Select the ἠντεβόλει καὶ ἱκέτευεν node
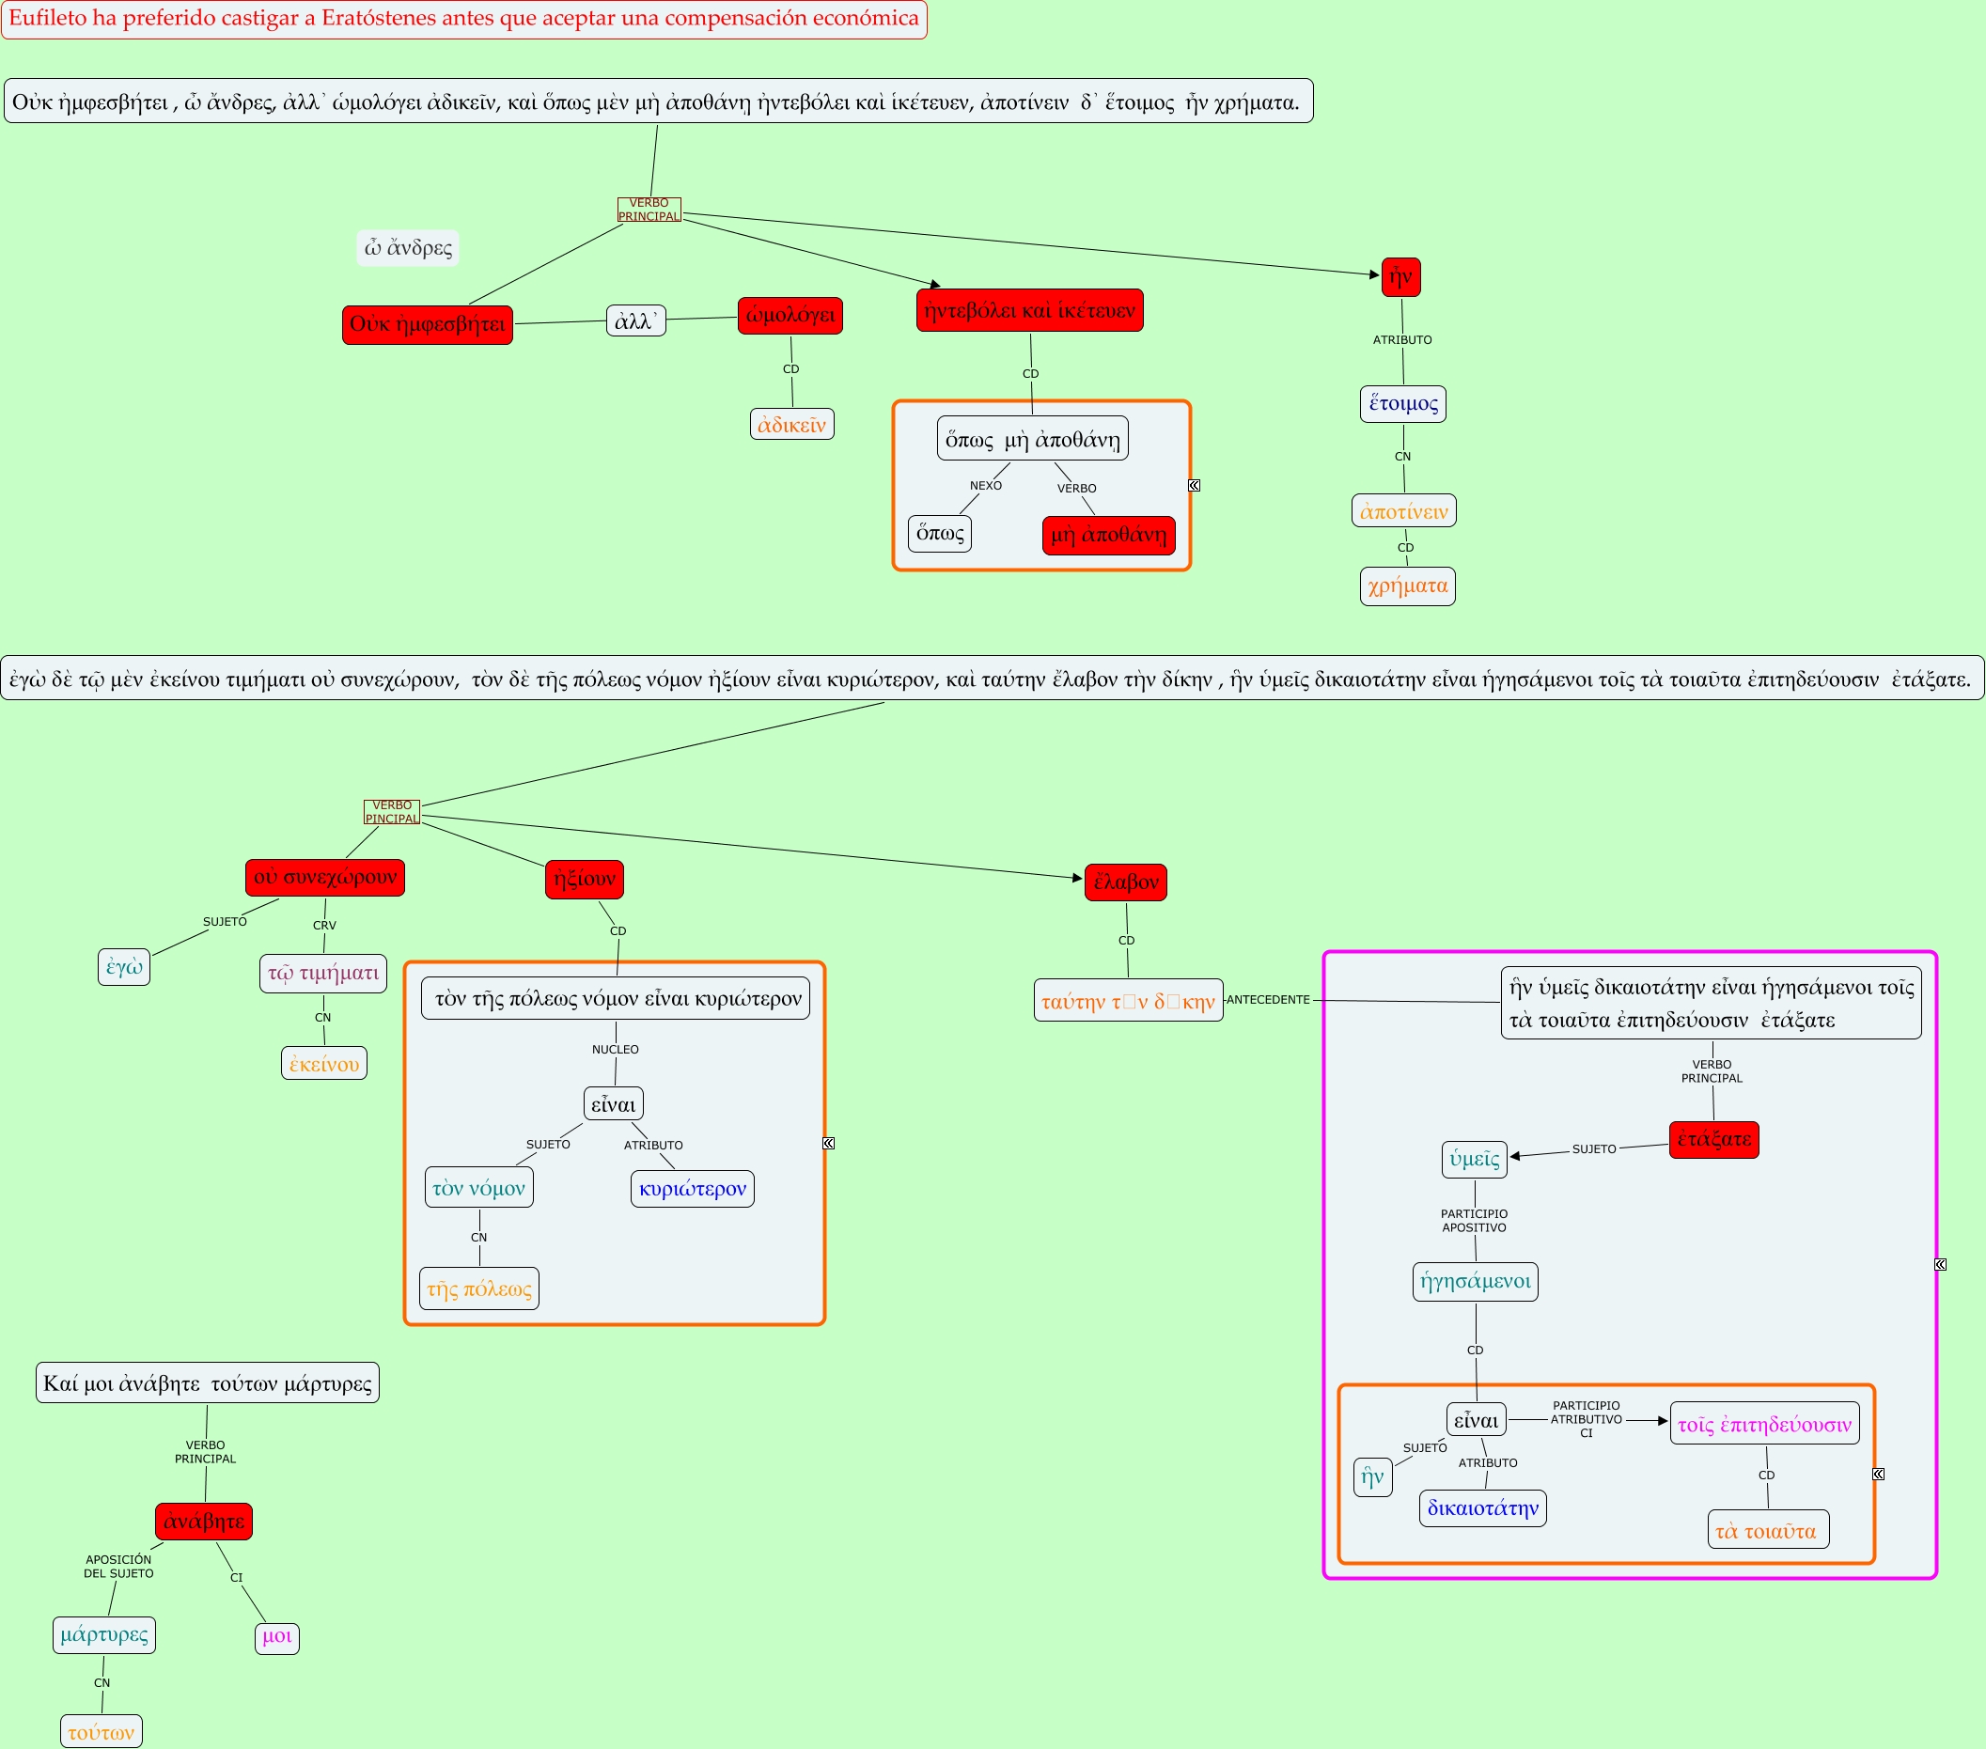1986x1749 pixels. [1029, 311]
